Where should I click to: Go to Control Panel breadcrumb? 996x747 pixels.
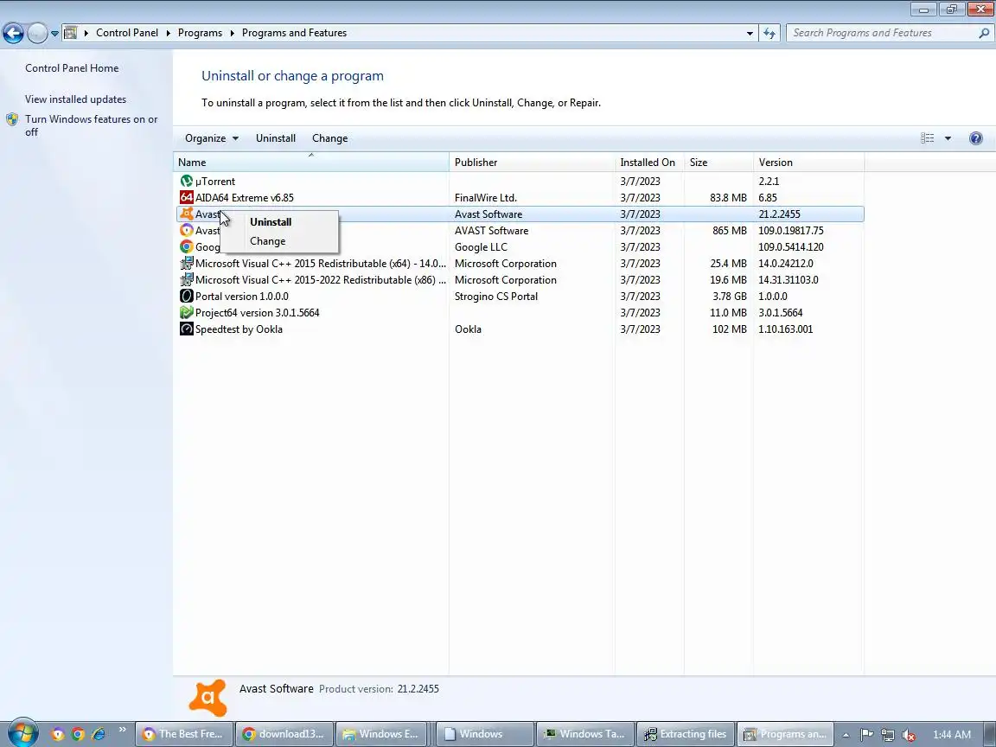tap(127, 33)
